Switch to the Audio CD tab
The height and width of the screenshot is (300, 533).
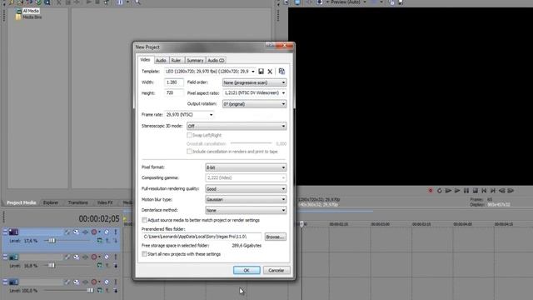tap(216, 60)
